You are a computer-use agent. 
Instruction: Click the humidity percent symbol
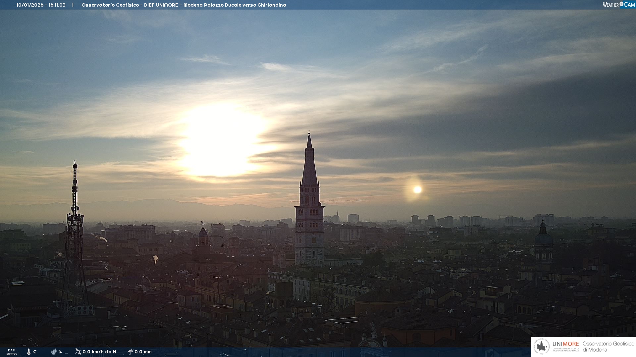point(60,352)
